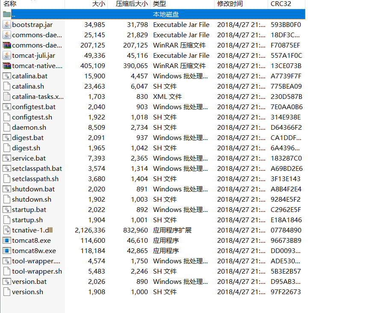Sort by the 类型 column header
The width and height of the screenshot is (372, 313).
pyautogui.click(x=183, y=4)
